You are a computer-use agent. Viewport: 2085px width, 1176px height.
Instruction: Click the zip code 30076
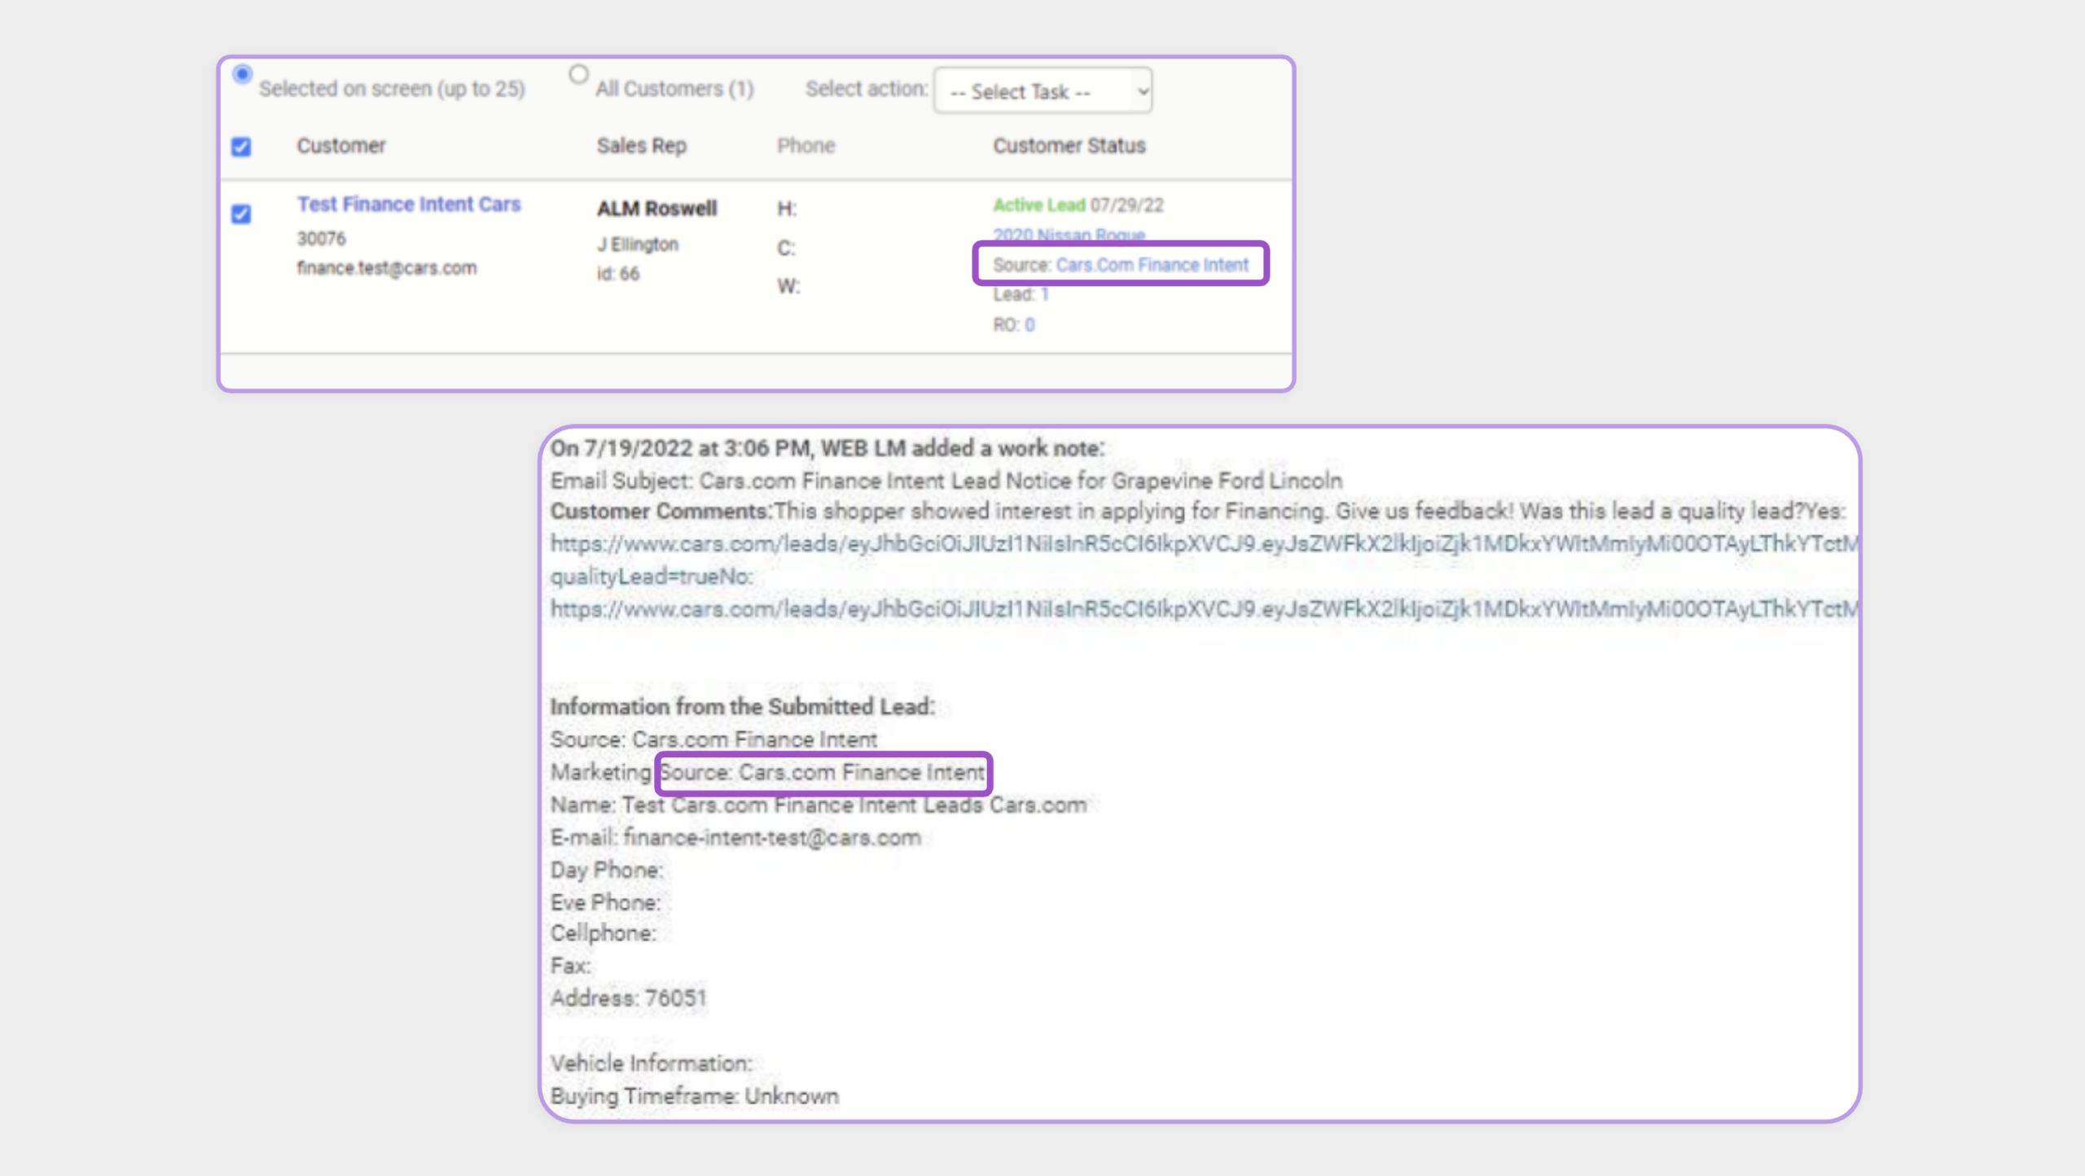click(x=321, y=239)
